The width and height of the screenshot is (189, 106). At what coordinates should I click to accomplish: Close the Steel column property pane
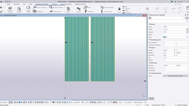point(188,15)
